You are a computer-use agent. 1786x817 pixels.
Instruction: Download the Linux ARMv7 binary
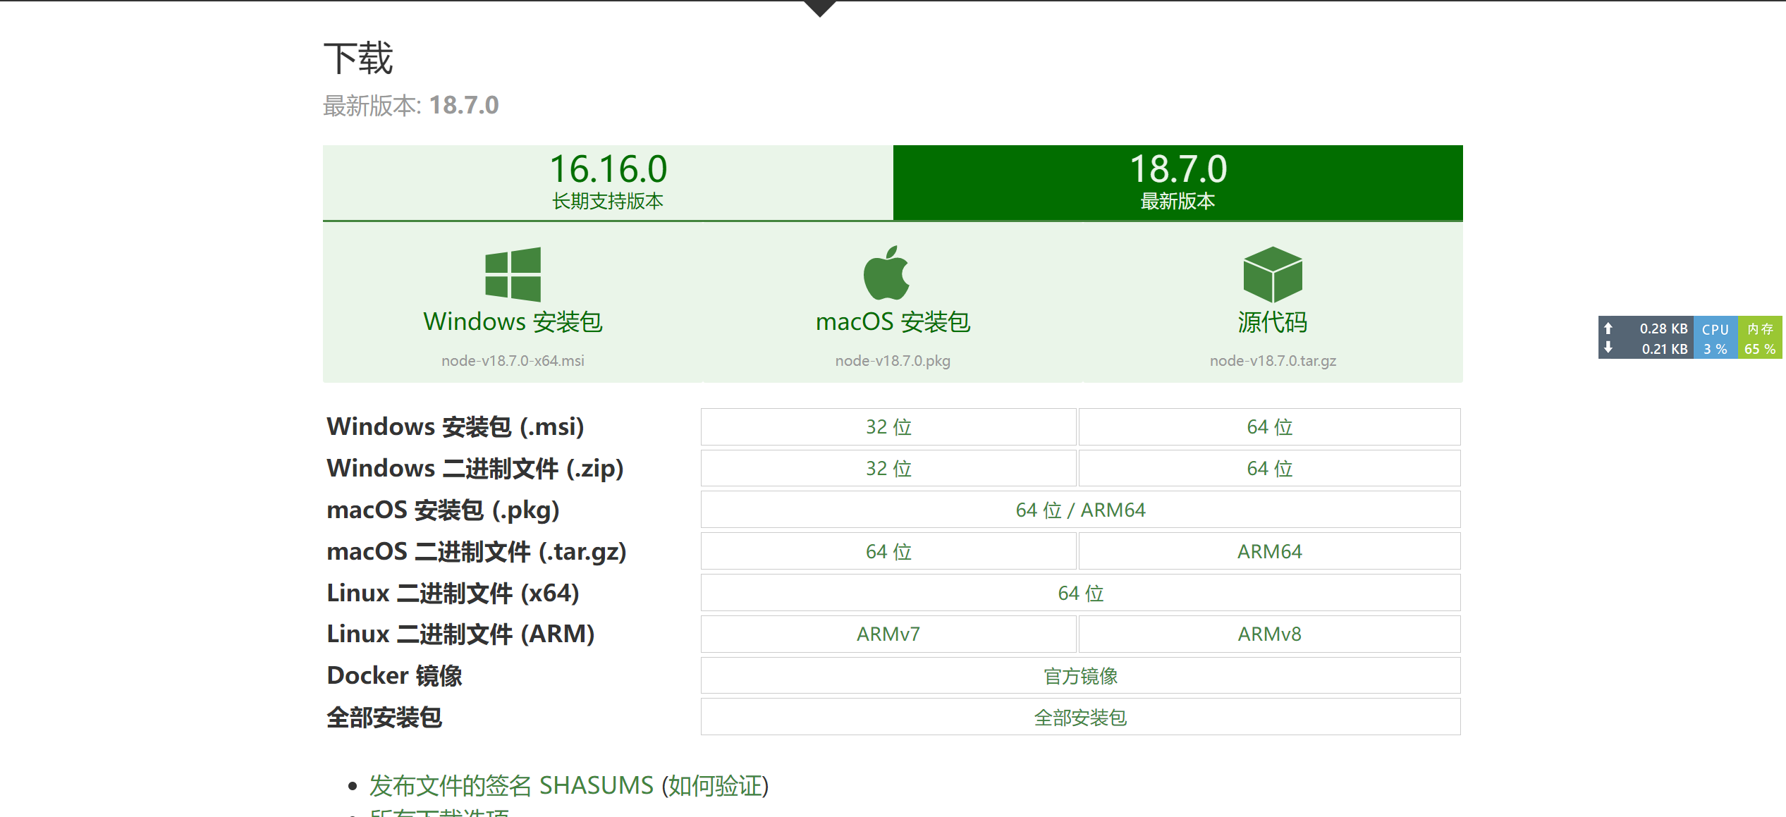[888, 634]
